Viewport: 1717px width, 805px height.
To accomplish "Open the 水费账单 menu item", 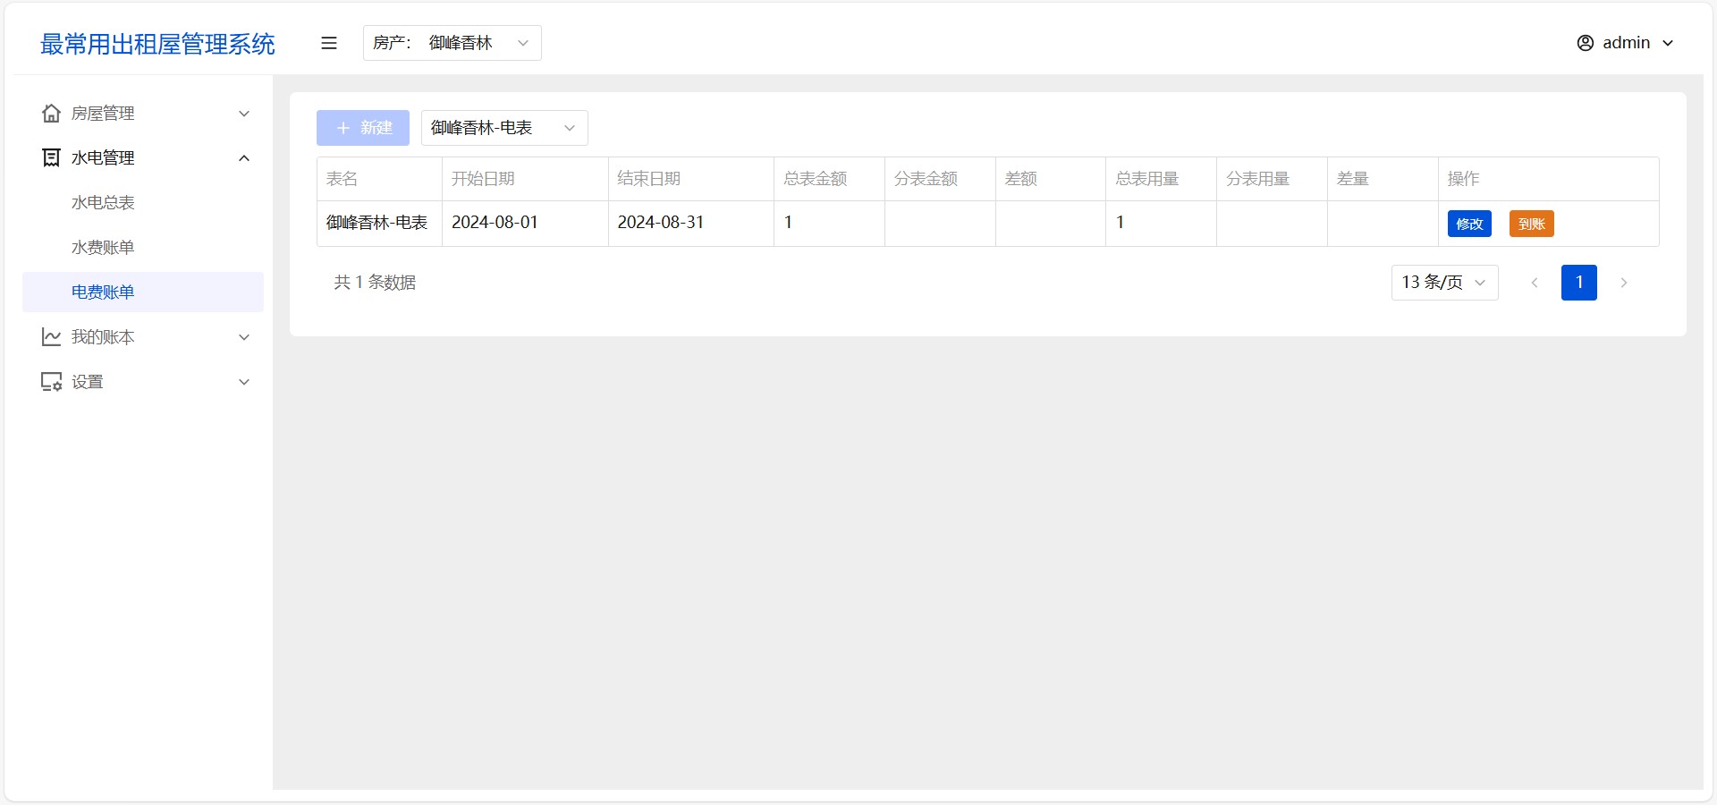I will 143,247.
